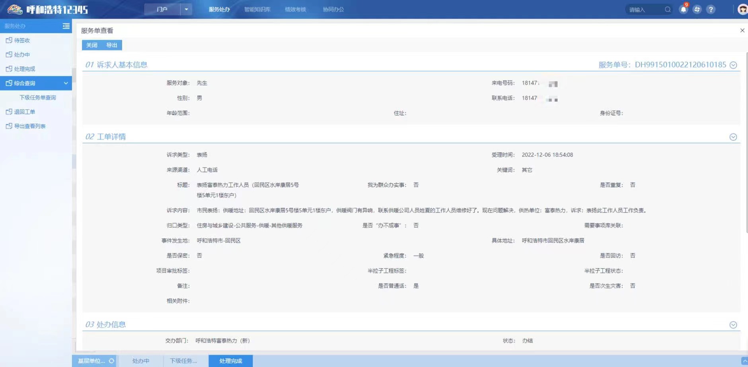Image resolution: width=748 pixels, height=367 pixels.
Task: Collapse the sidebar using the menu fold icon
Action: [66, 26]
